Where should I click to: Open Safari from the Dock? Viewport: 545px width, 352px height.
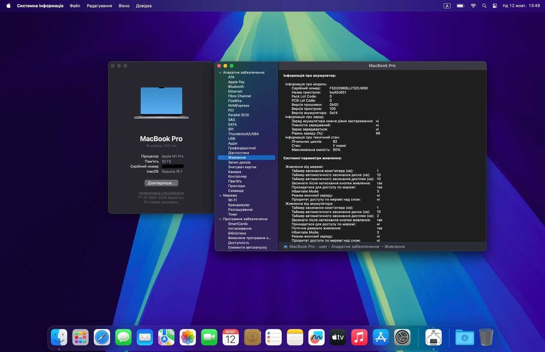102,337
